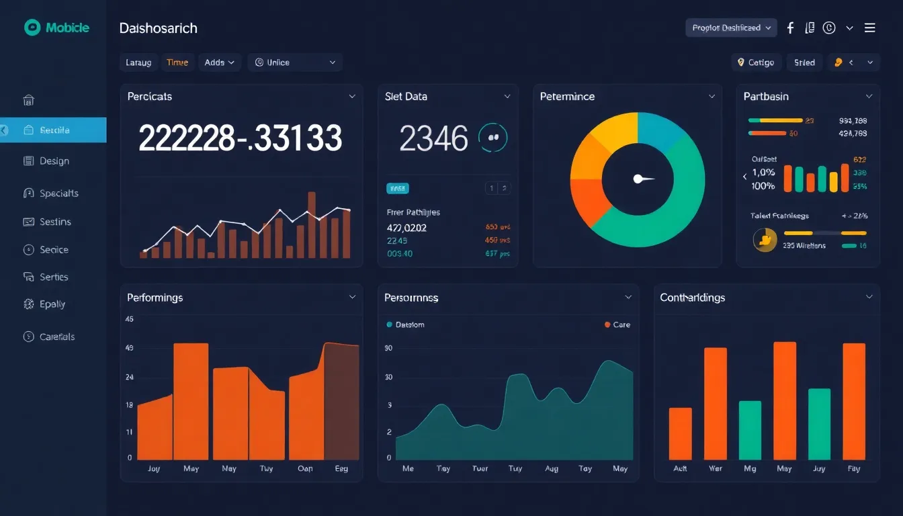The height and width of the screenshot is (516, 903).
Task: Click the Mobicle logo icon
Action: tap(32, 28)
